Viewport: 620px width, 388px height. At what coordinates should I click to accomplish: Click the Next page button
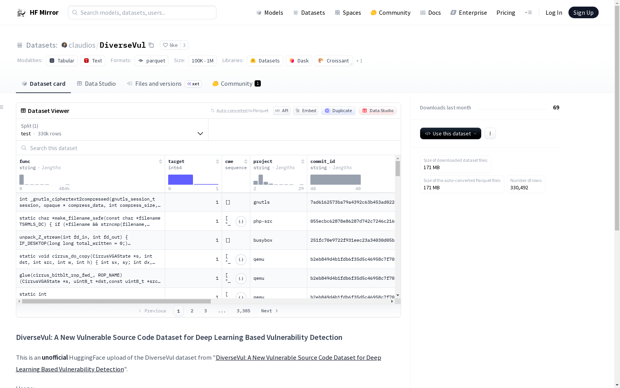(269, 311)
